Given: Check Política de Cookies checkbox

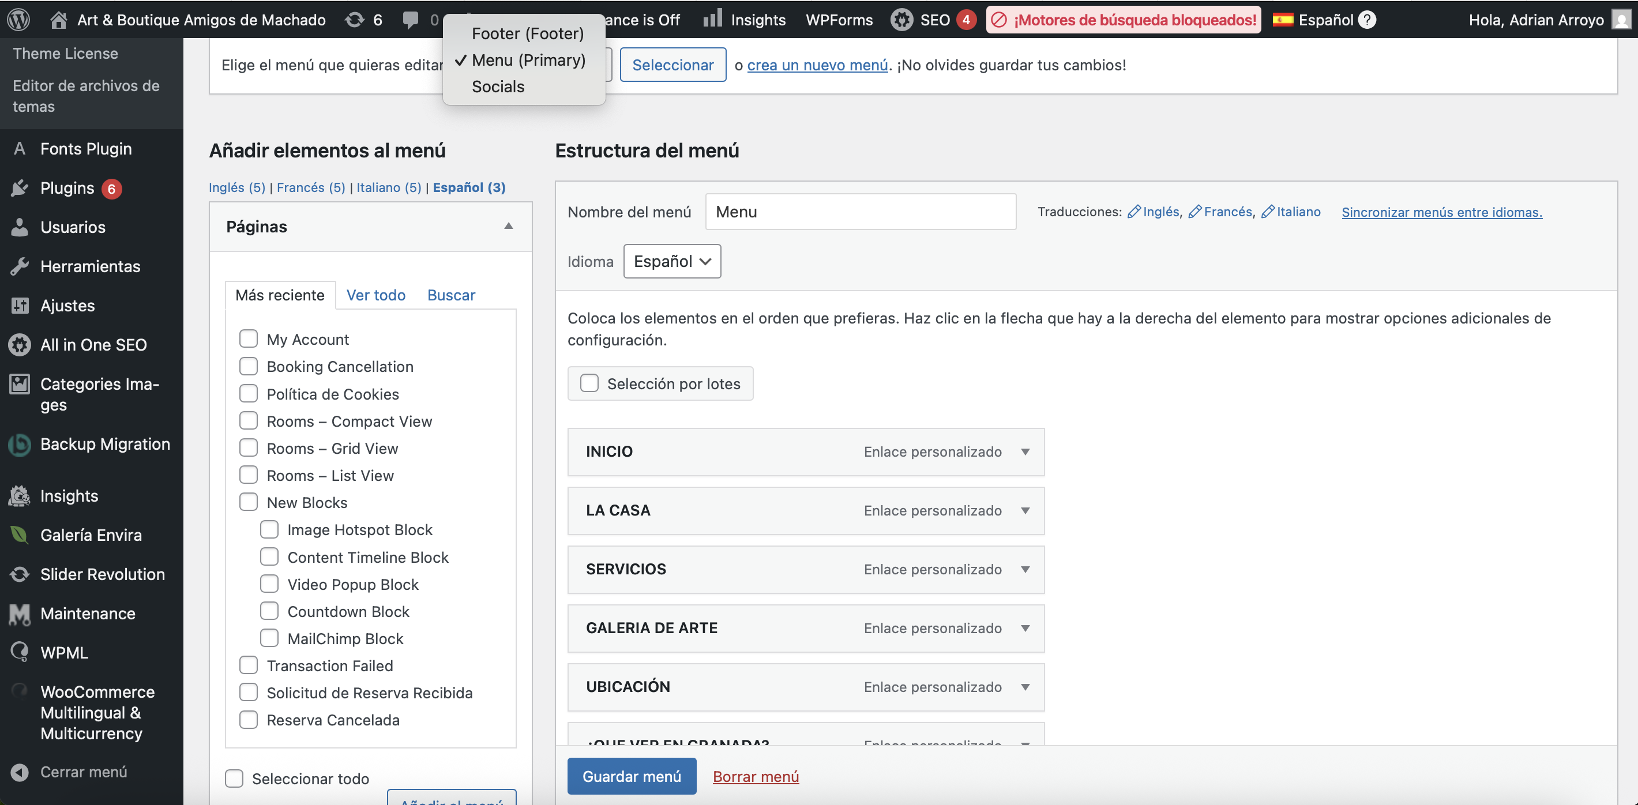Looking at the screenshot, I should [x=249, y=394].
